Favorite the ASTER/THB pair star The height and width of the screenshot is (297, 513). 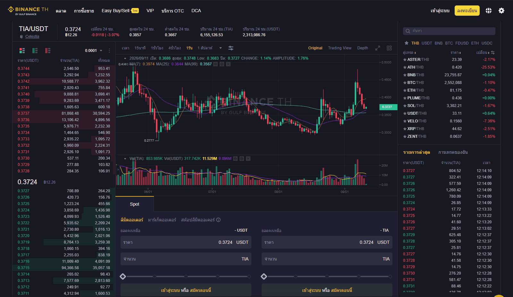point(405,60)
